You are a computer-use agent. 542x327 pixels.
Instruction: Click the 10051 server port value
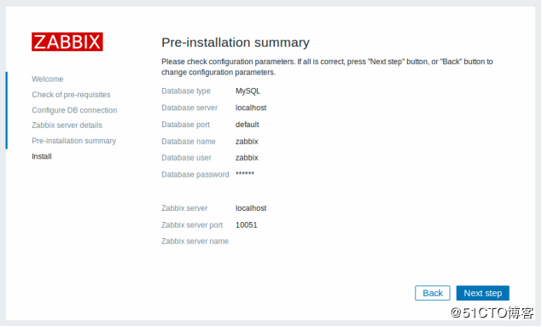[247, 225]
